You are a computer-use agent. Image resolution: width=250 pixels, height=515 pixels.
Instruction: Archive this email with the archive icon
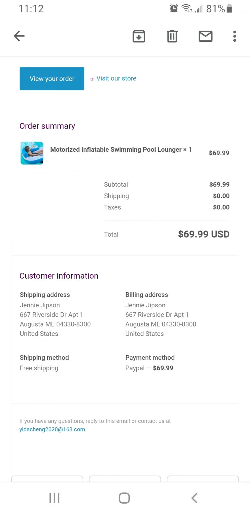tap(139, 36)
